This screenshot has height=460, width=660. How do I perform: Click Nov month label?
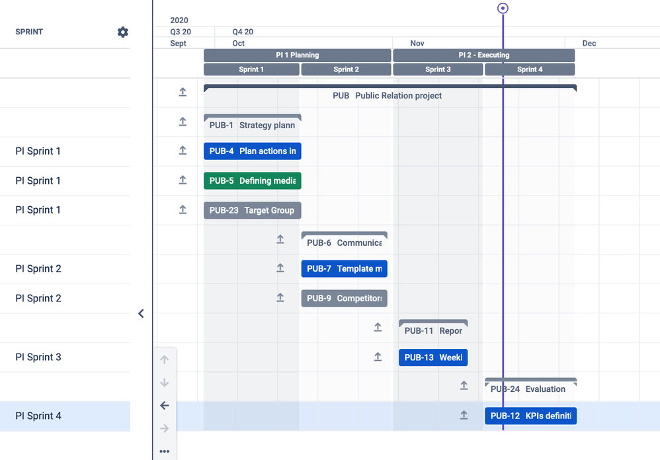(x=417, y=44)
